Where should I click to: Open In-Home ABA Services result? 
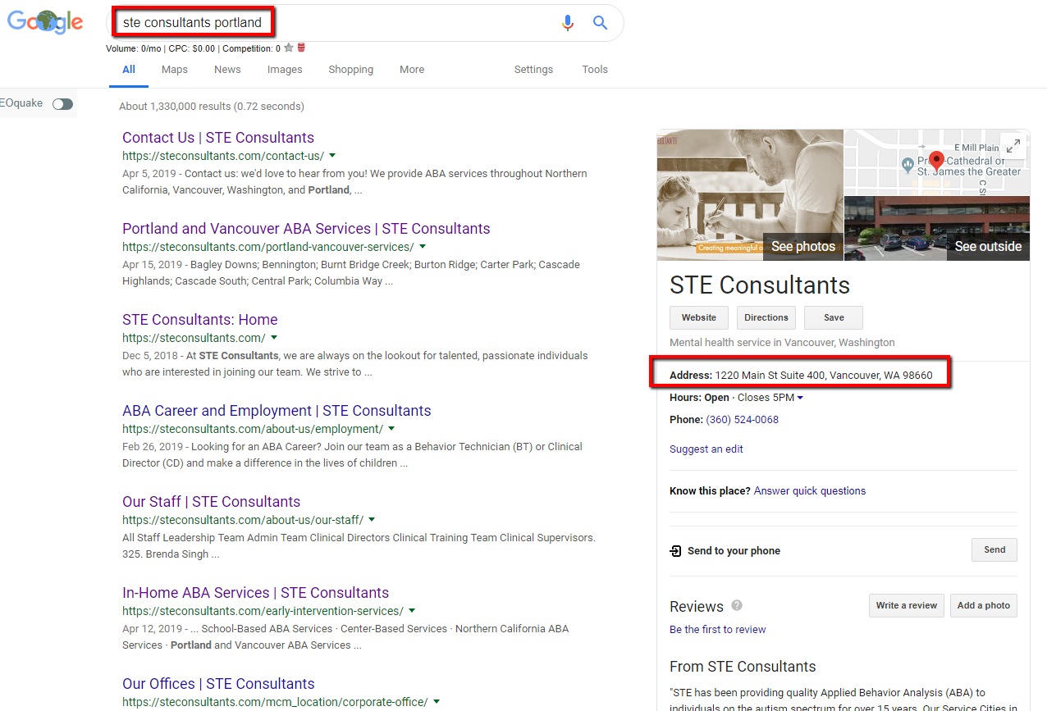click(256, 592)
